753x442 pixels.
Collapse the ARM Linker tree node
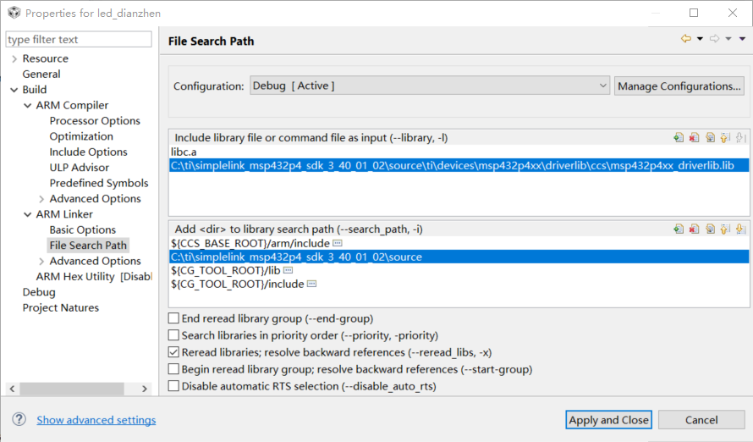(x=27, y=214)
